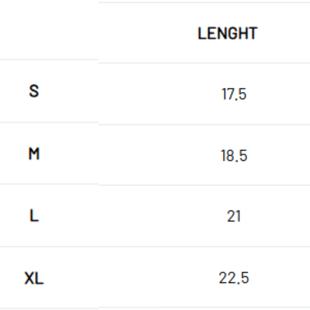Click the divider line between M and L labels
Screen dimensions: 310x310
[49, 184]
